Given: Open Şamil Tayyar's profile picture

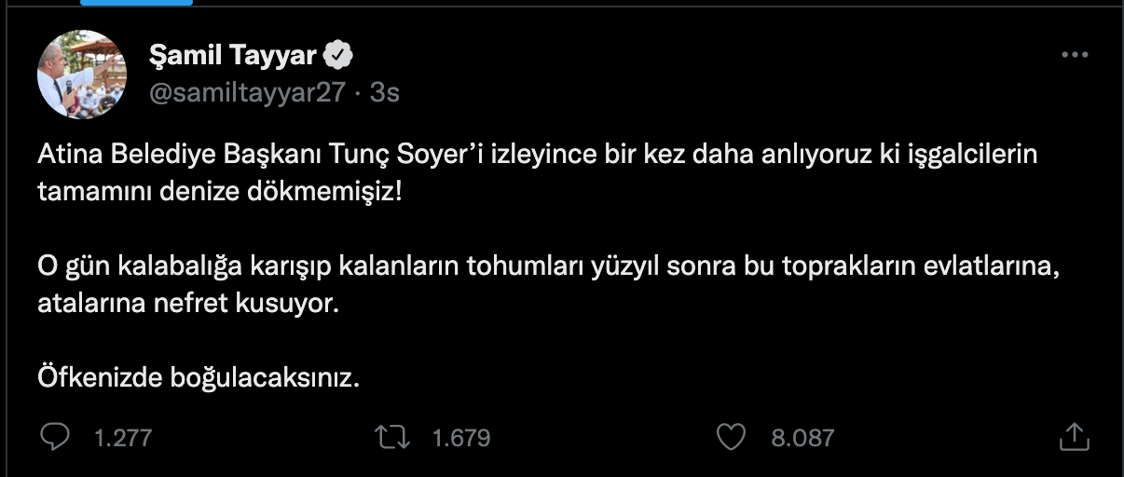Looking at the screenshot, I should click(x=81, y=75).
